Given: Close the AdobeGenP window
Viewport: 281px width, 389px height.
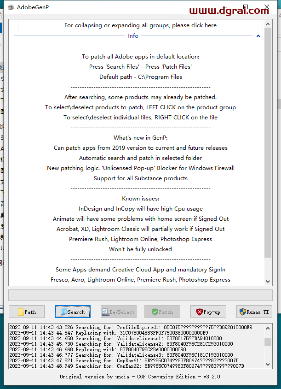Looking at the screenshot, I should pos(267,7).
